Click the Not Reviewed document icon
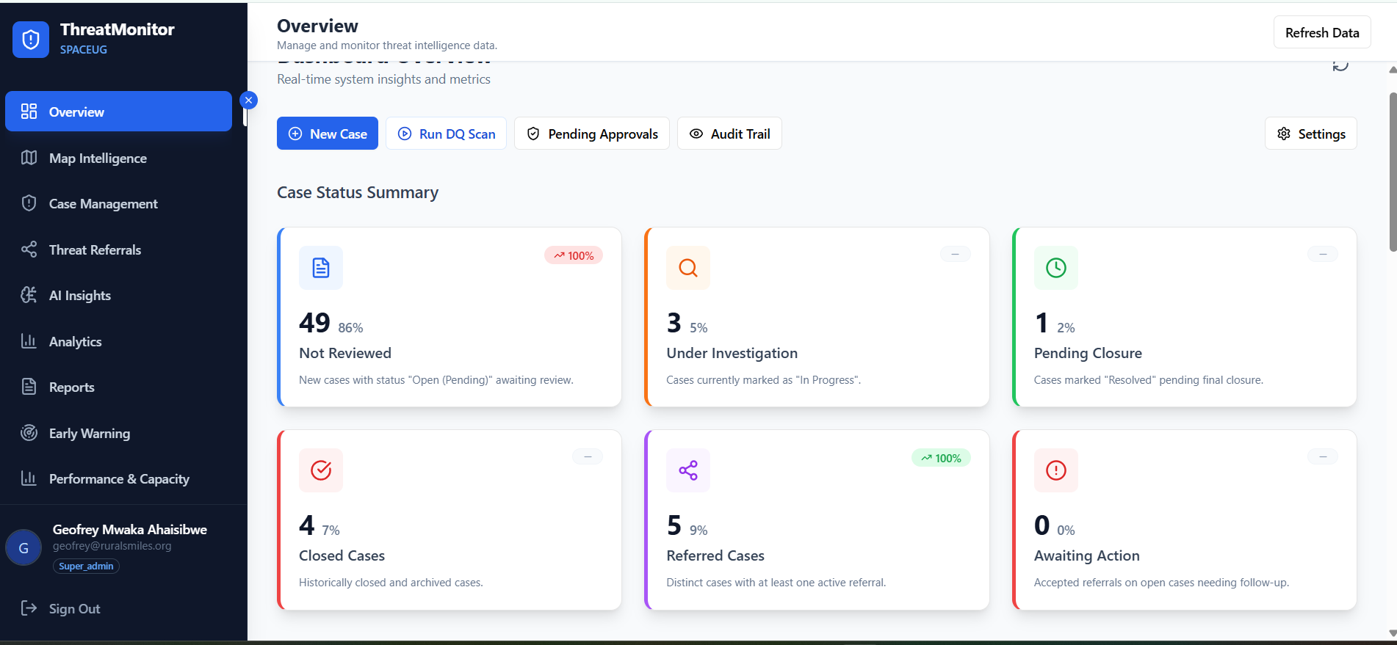Image resolution: width=1397 pixels, height=645 pixels. (x=321, y=268)
